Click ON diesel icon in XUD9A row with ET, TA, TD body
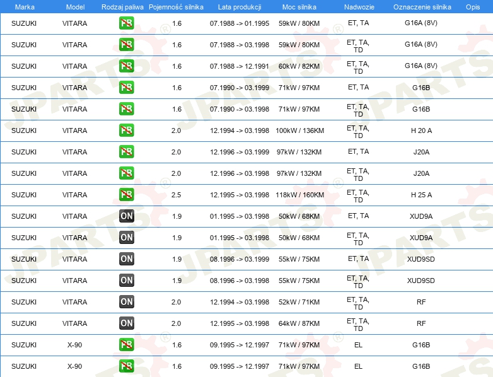The height and width of the screenshot is (377, 493). (126, 238)
